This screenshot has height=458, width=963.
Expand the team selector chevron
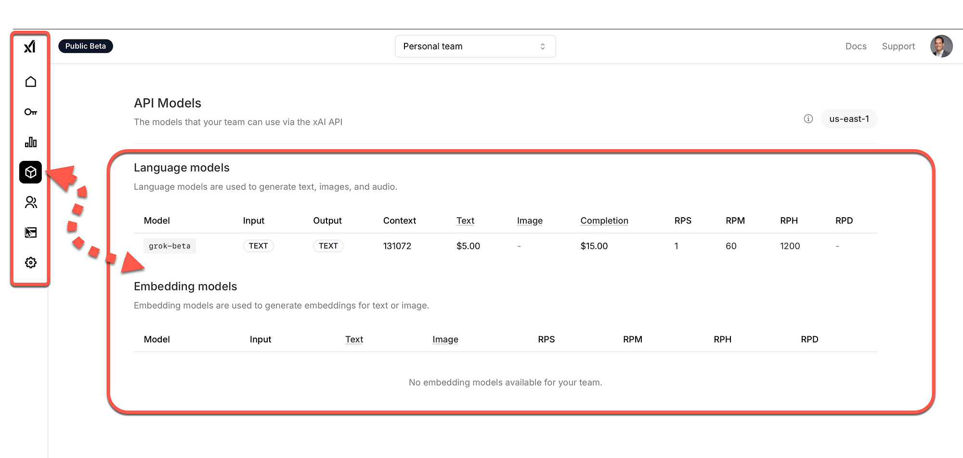542,46
